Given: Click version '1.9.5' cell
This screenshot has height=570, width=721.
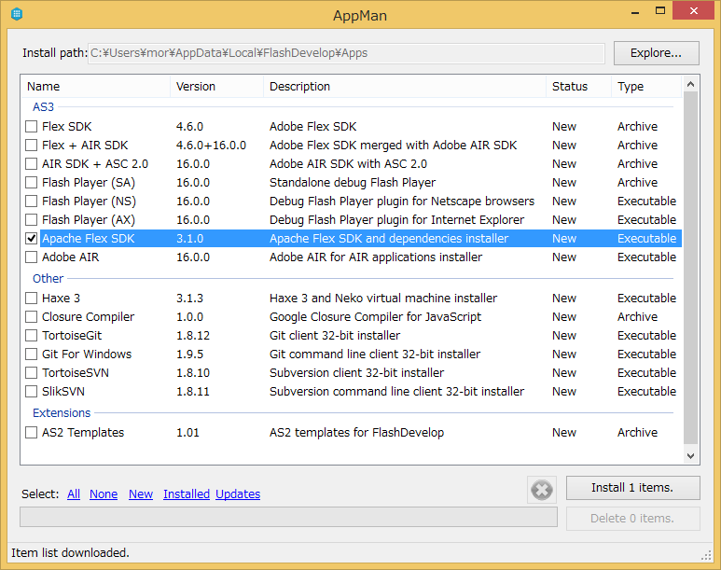Looking at the screenshot, I should (x=189, y=355).
